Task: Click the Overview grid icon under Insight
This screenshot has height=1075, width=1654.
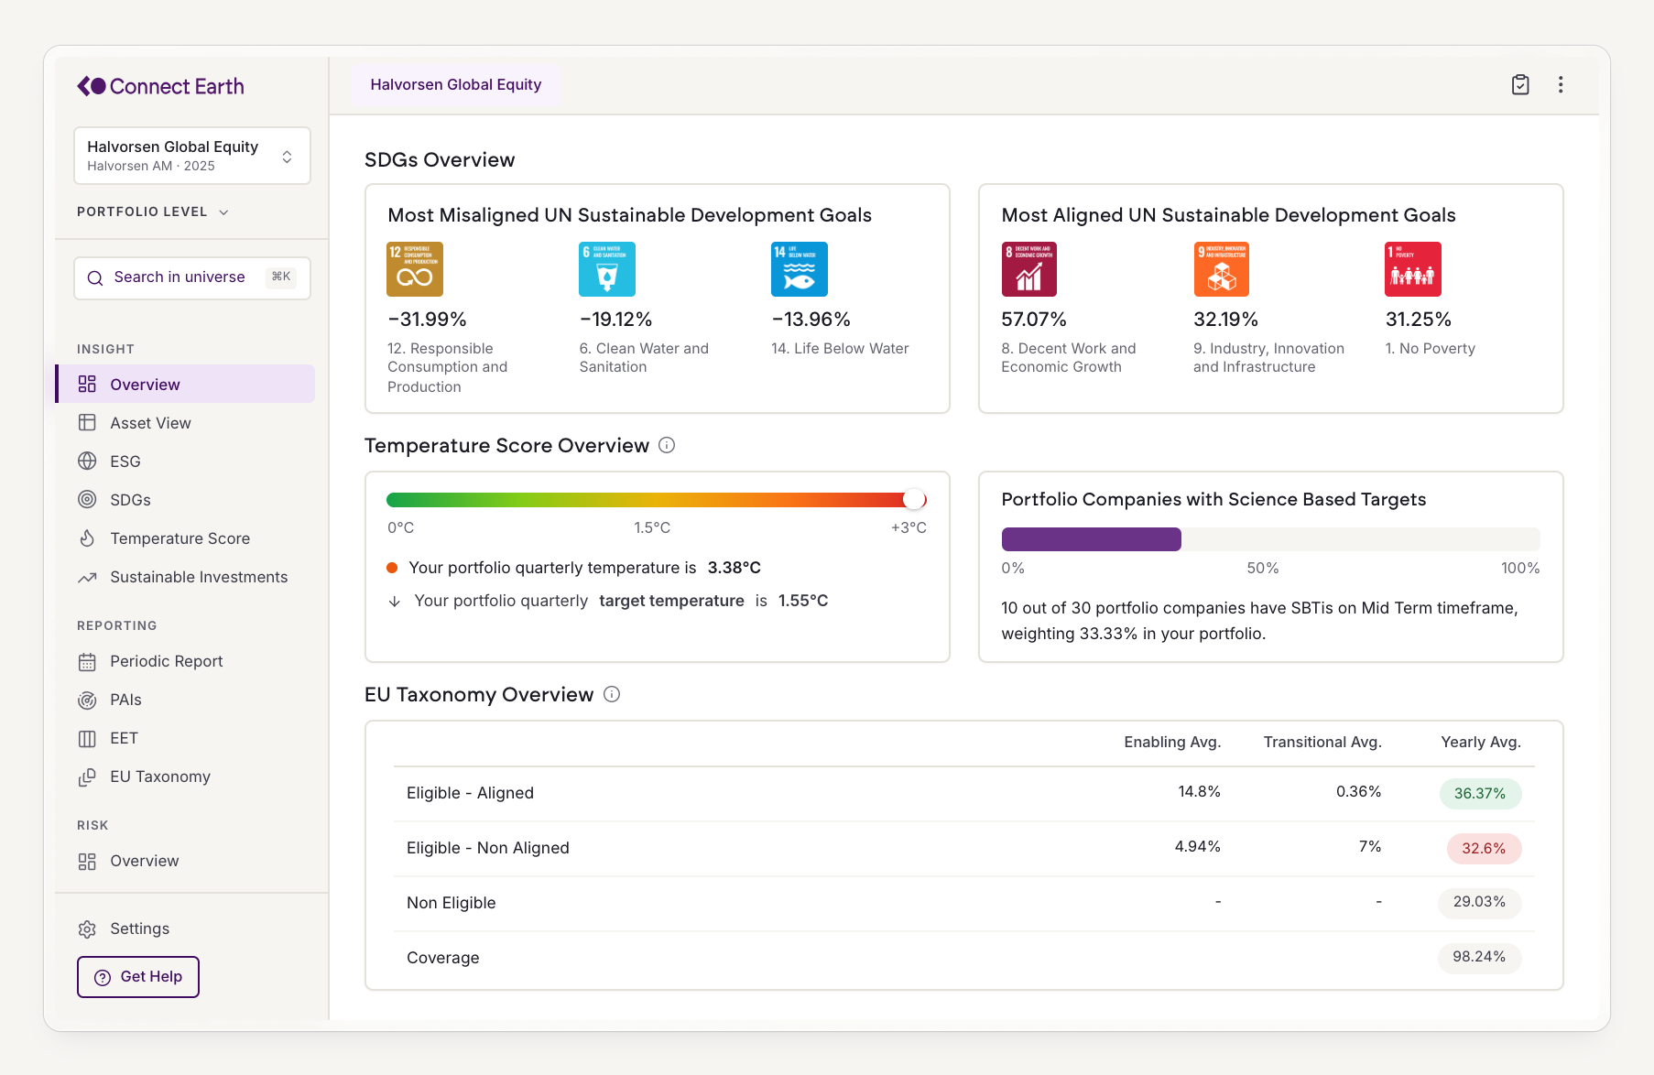Action: (x=87, y=384)
